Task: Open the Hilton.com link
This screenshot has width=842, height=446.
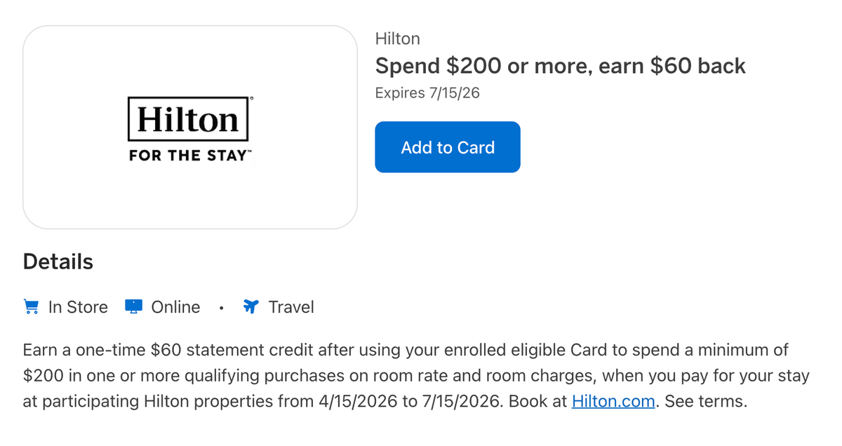Action: [613, 401]
